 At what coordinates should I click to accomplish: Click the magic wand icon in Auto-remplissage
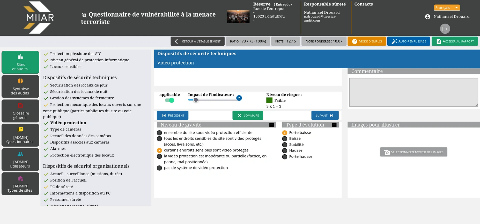click(x=394, y=41)
